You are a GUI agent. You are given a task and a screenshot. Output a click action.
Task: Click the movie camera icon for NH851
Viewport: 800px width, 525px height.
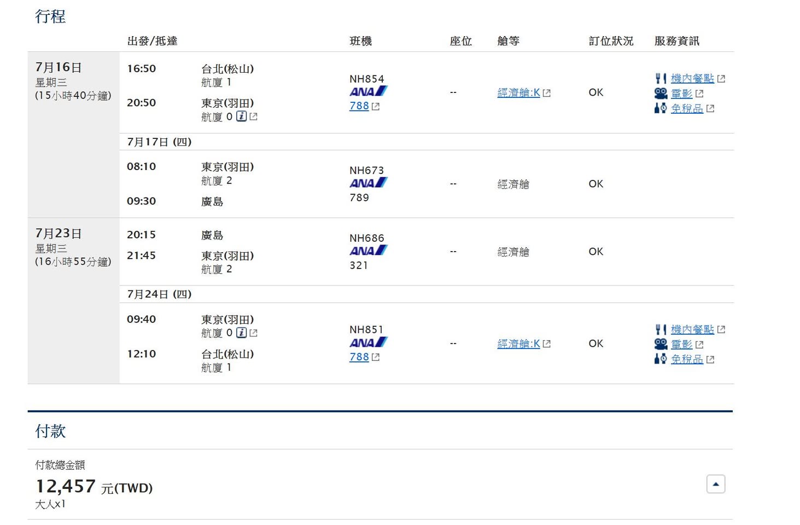tap(661, 345)
